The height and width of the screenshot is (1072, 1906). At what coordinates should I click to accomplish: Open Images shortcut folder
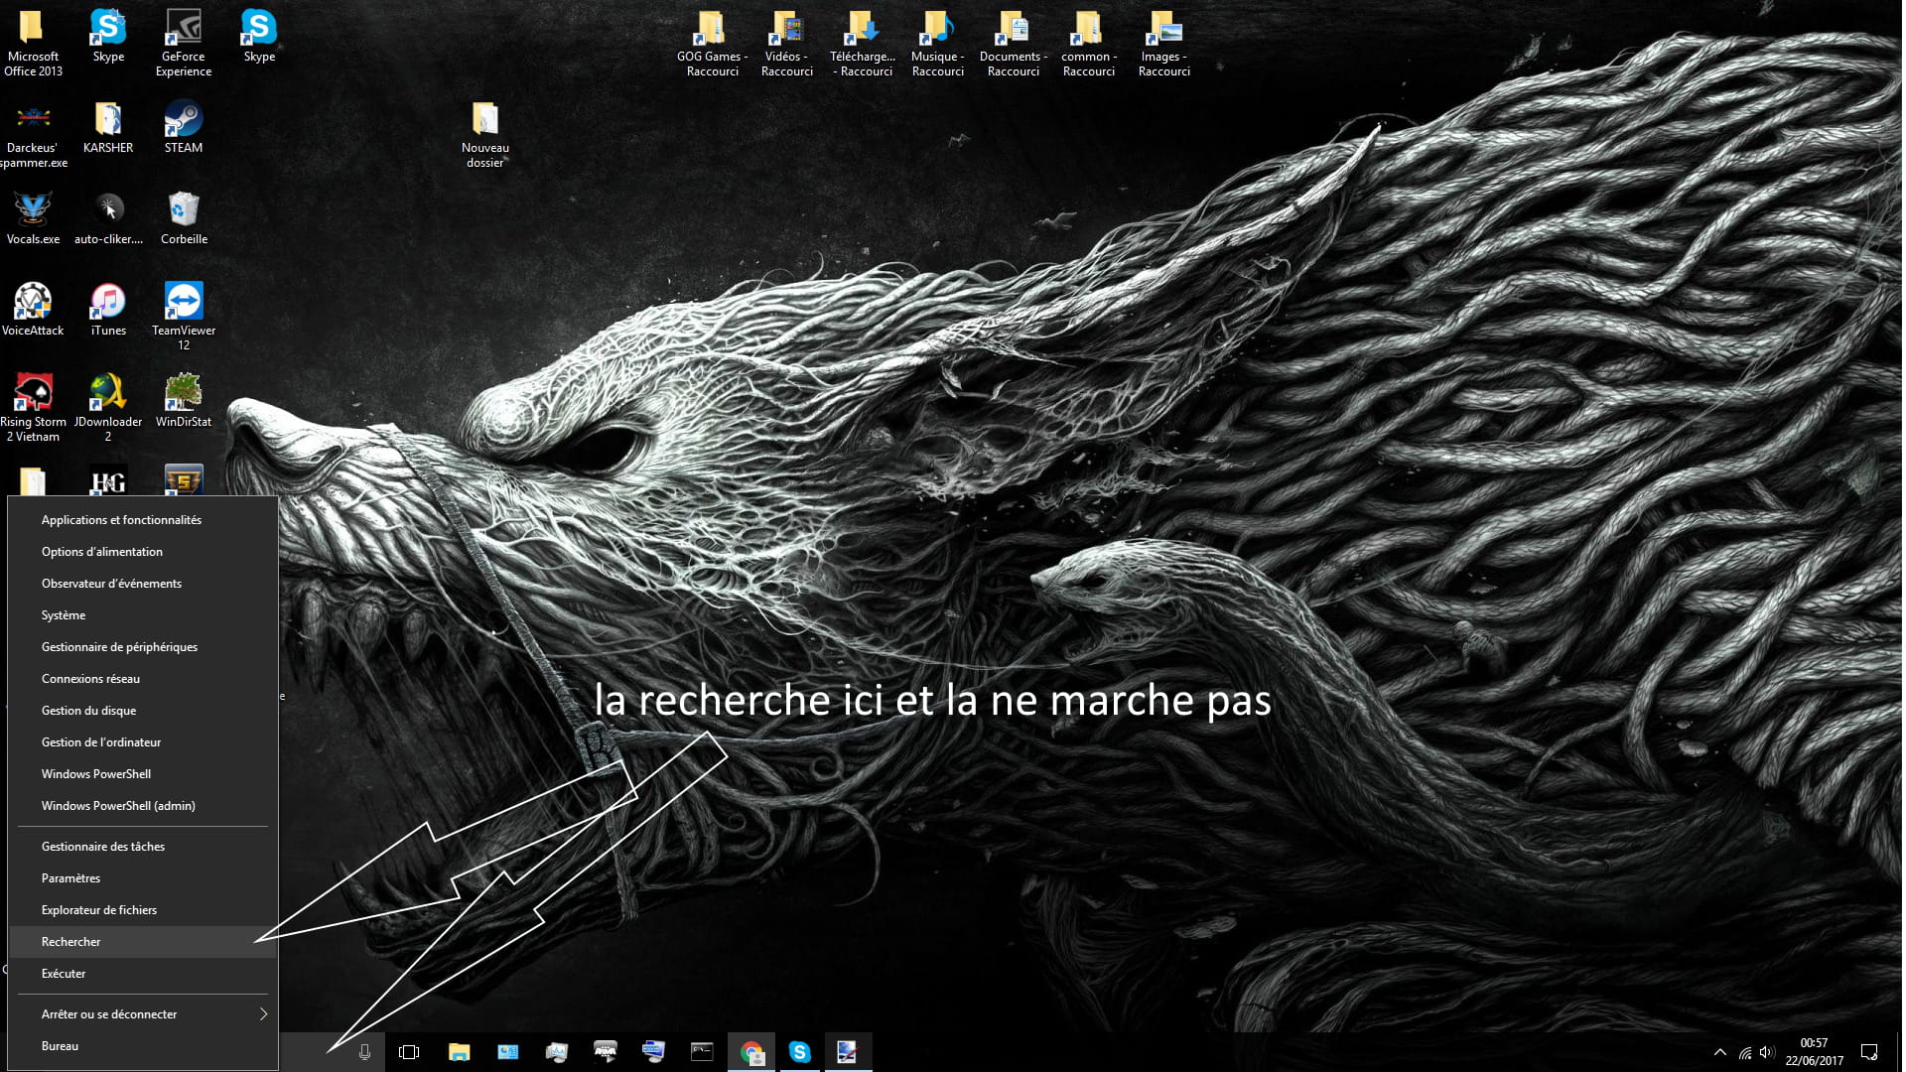pos(1164,43)
